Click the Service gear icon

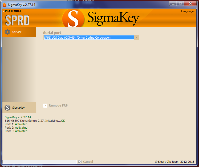click(7, 32)
